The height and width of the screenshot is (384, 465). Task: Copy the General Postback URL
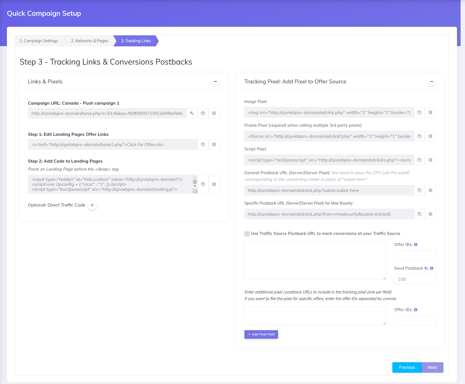click(x=419, y=190)
